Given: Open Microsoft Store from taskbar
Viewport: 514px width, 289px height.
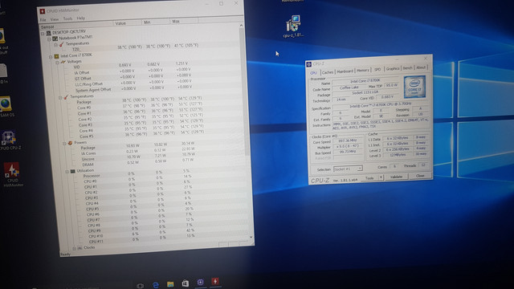Looking at the screenshot, I should (186, 283).
